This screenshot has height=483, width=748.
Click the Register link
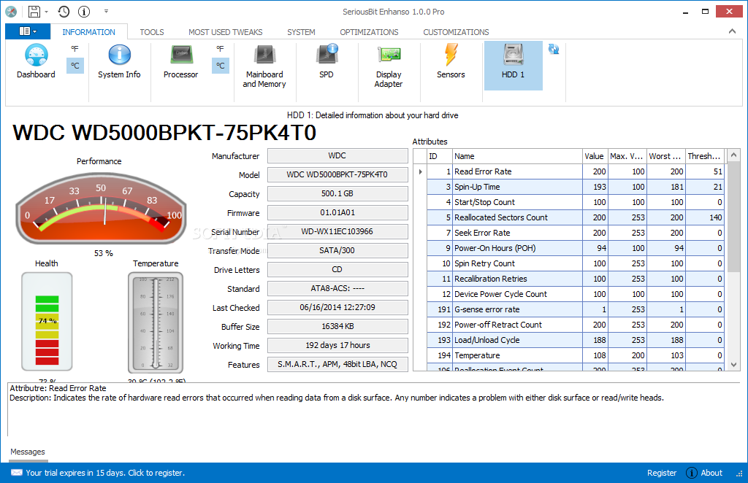tap(662, 473)
